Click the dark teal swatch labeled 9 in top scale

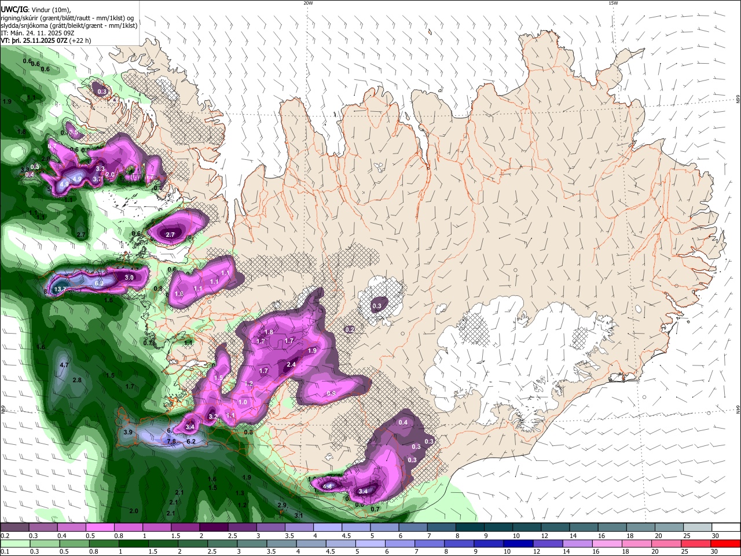(x=498, y=528)
